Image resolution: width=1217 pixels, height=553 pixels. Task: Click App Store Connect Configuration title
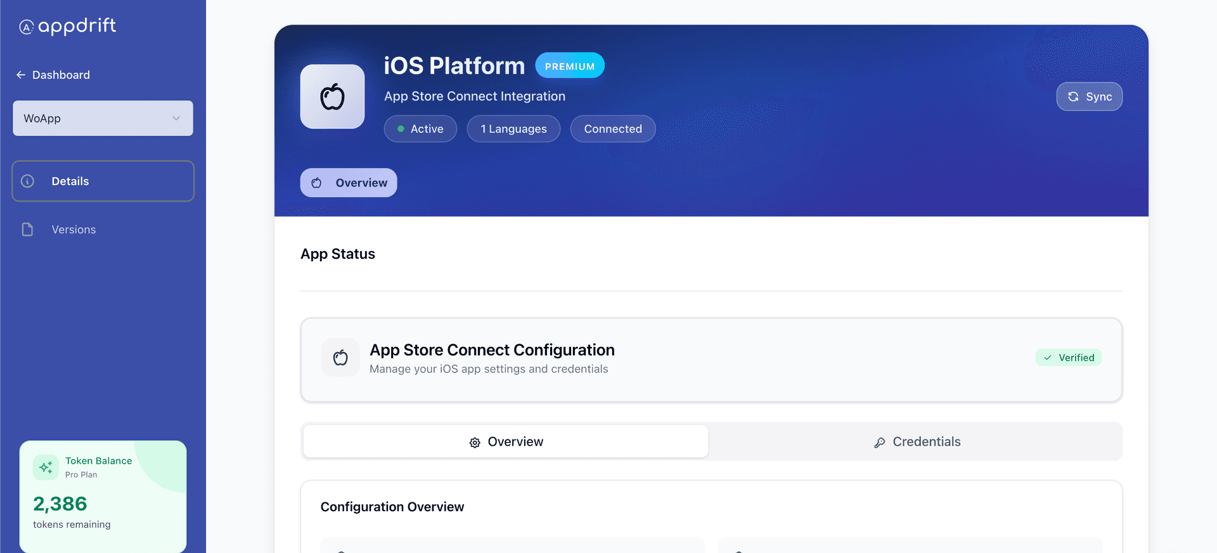pyautogui.click(x=493, y=350)
